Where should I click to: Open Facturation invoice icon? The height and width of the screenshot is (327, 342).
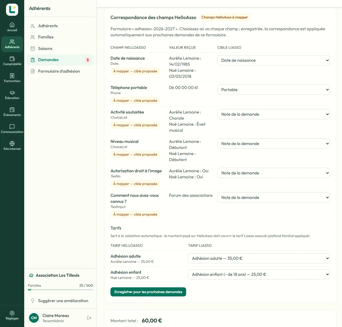coord(12,75)
